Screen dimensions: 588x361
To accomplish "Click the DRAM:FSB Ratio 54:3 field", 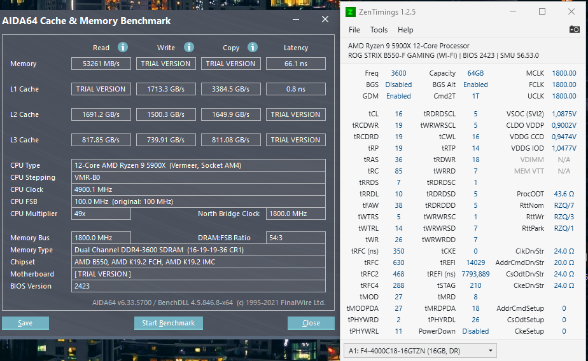I will click(295, 238).
